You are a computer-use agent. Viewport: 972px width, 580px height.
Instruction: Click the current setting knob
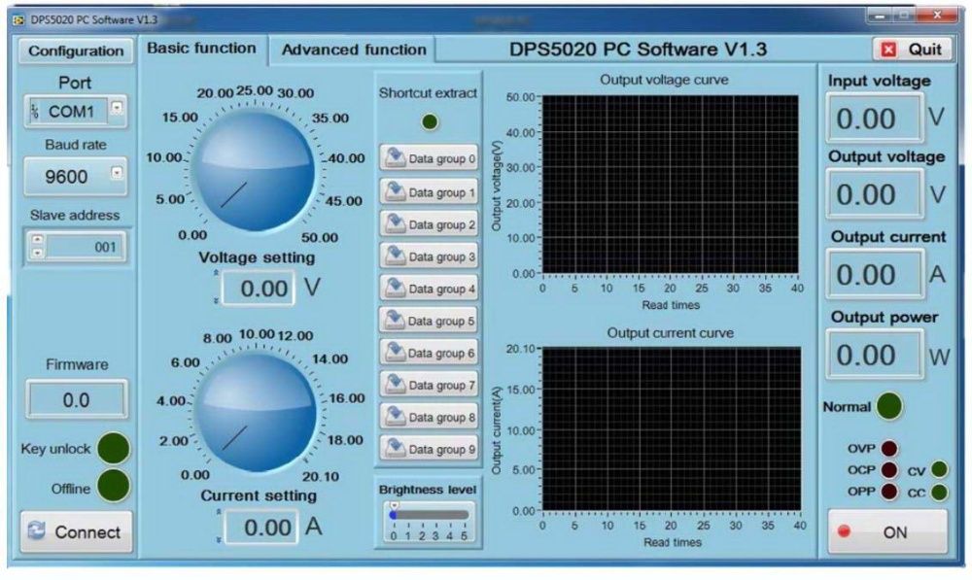coord(256,413)
